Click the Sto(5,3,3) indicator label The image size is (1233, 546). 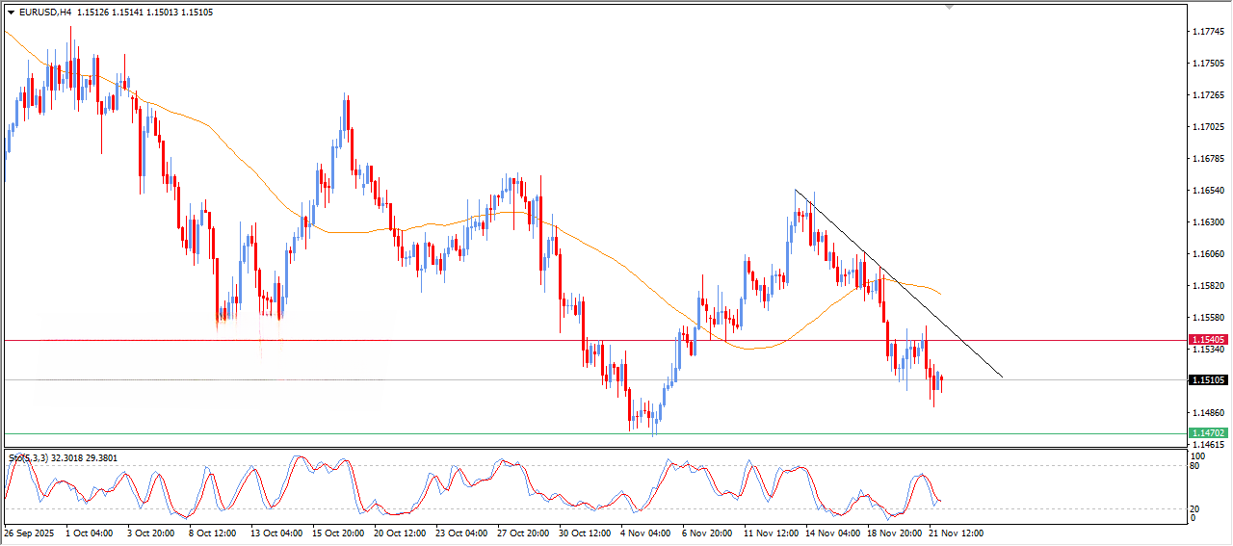(x=29, y=459)
